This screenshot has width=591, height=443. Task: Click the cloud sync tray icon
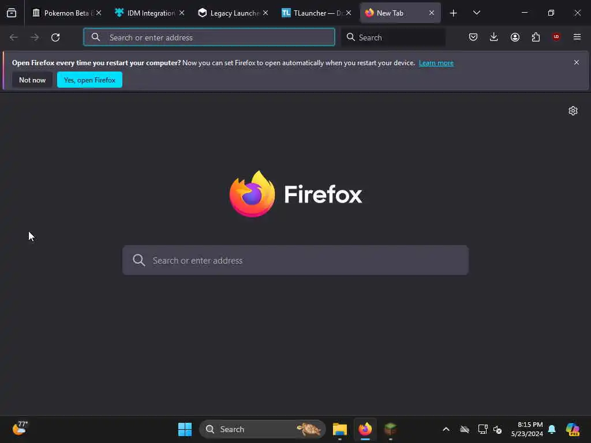pyautogui.click(x=465, y=429)
